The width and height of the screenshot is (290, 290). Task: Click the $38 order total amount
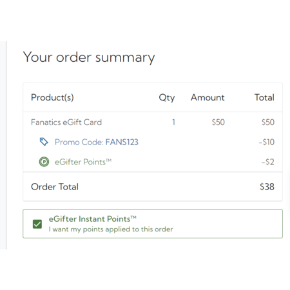[x=267, y=187]
